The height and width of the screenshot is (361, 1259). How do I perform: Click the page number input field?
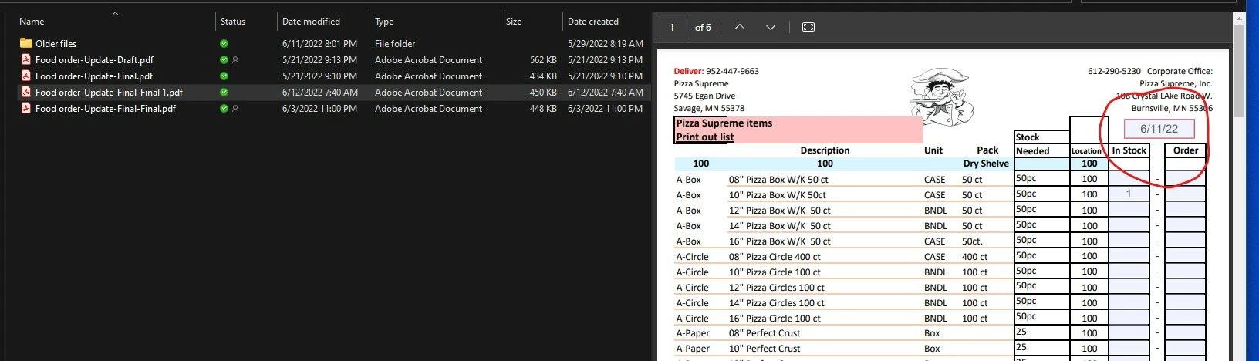click(672, 27)
